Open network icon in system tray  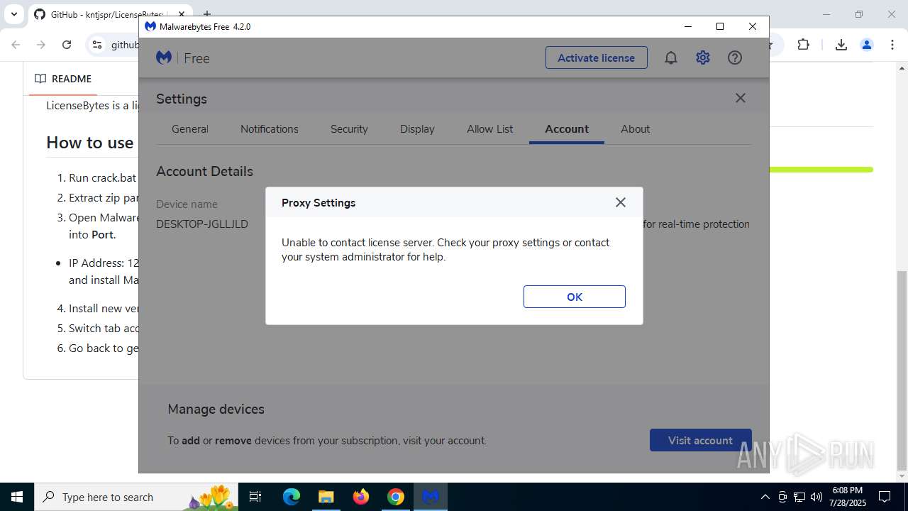(799, 497)
